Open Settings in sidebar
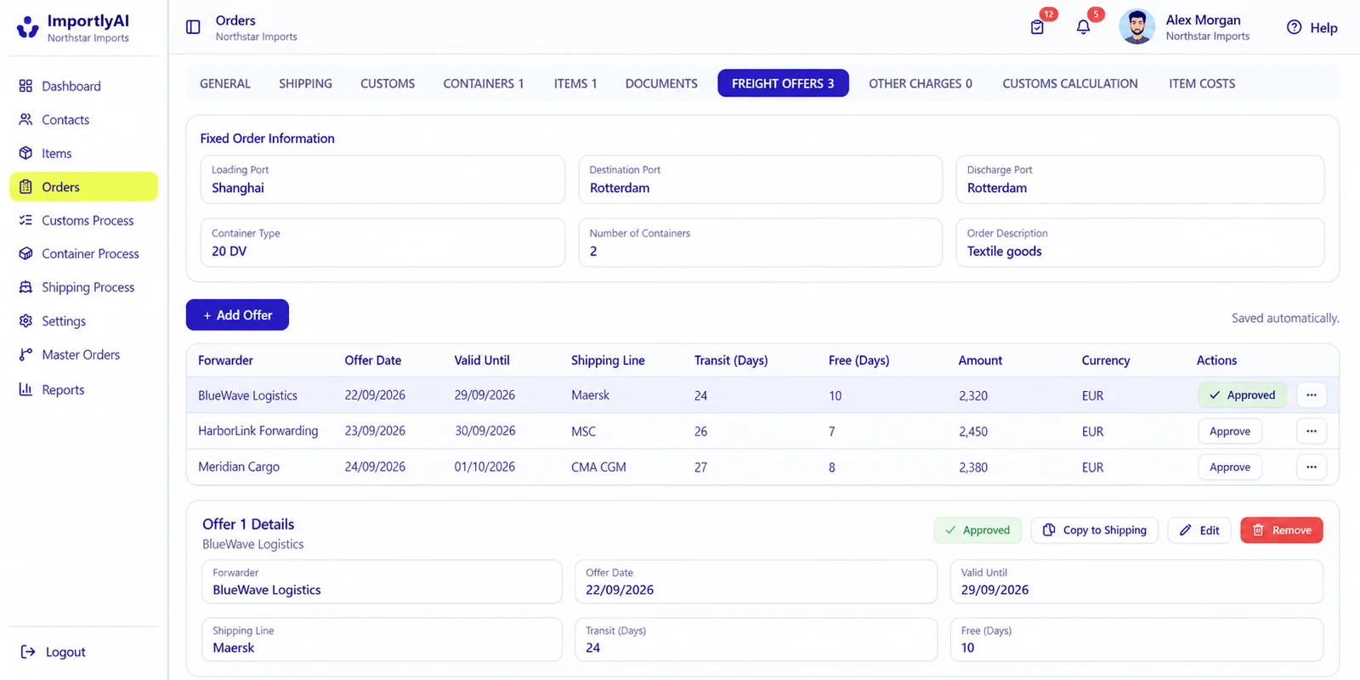The height and width of the screenshot is (680, 1360). [83, 321]
